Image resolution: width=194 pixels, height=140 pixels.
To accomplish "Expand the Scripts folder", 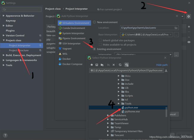I will [x=118, y=96].
